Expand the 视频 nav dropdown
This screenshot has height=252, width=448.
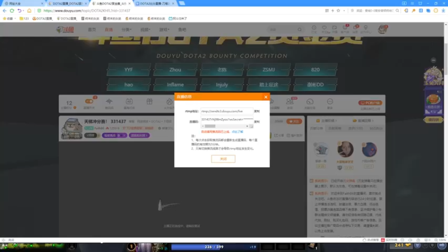tap(145, 30)
